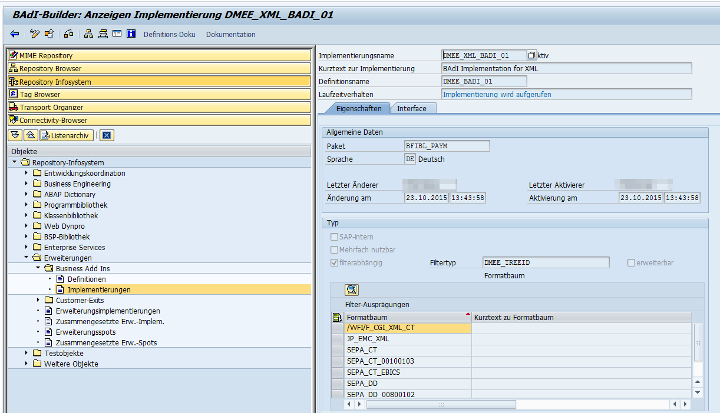Collapse the Erweiterungen folder

click(27, 258)
